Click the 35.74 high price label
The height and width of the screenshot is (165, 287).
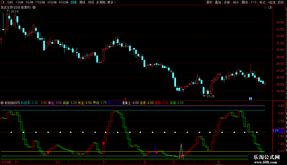(x=14, y=11)
